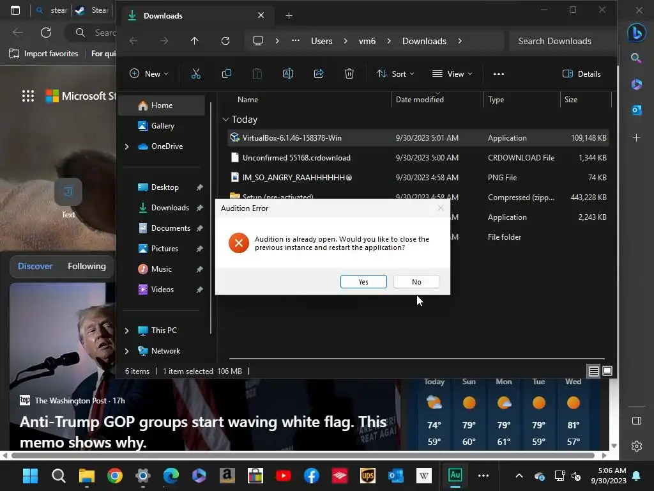This screenshot has height=491, width=654.
Task: Add a new File Explorer tab with plus
Action: tap(289, 16)
